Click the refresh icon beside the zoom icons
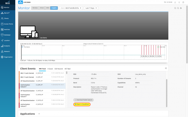The image size is (188, 117). tap(181, 8)
